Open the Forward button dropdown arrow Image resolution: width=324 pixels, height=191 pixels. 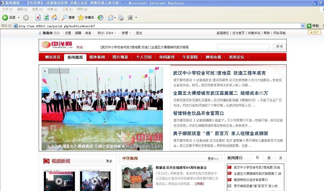pyautogui.click(x=32, y=18)
